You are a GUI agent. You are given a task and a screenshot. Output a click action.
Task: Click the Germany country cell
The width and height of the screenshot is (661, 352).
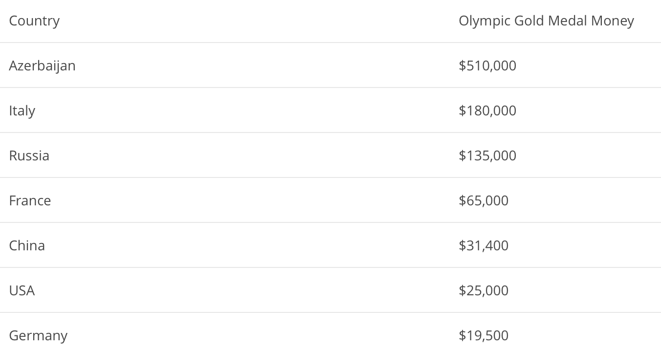pyautogui.click(x=38, y=335)
